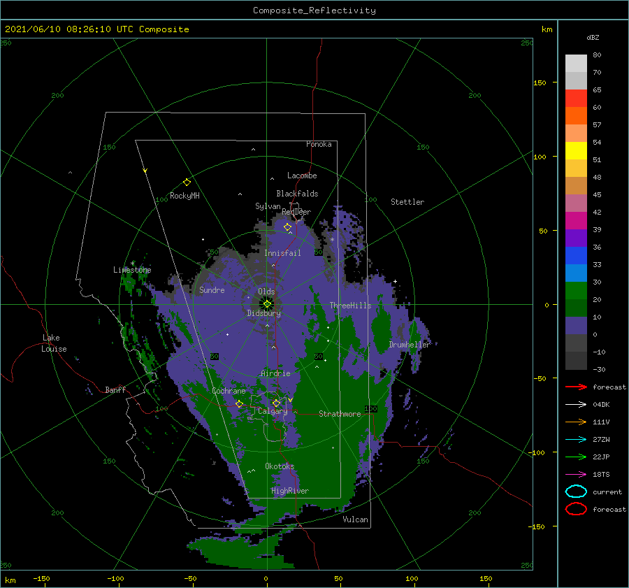
Task: Click the white 04DK arrow in the legend
Action: (x=576, y=405)
